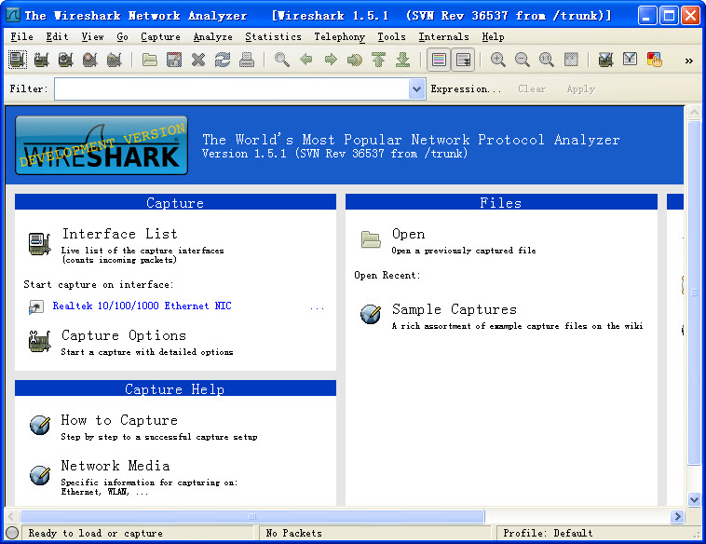706x544 pixels.
Task: Edit display filters toolbar icon
Action: click(631, 59)
